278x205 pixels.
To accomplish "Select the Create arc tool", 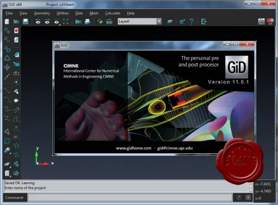I will (x=7, y=99).
